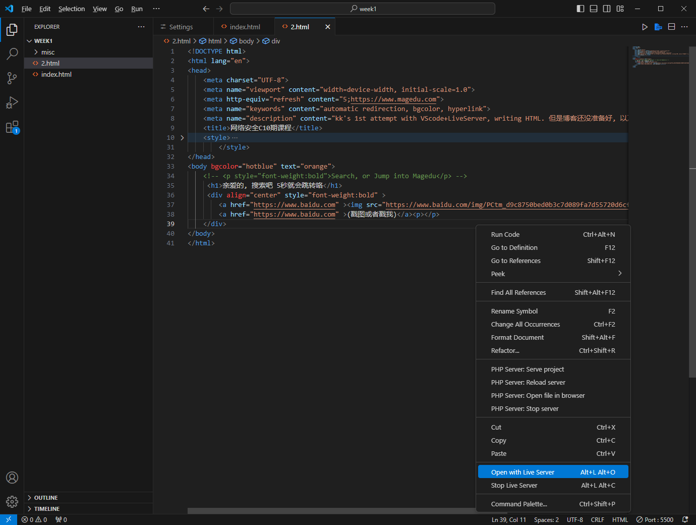Image resolution: width=696 pixels, height=525 pixels.
Task: Select Command Palette entry
Action: [x=553, y=504]
